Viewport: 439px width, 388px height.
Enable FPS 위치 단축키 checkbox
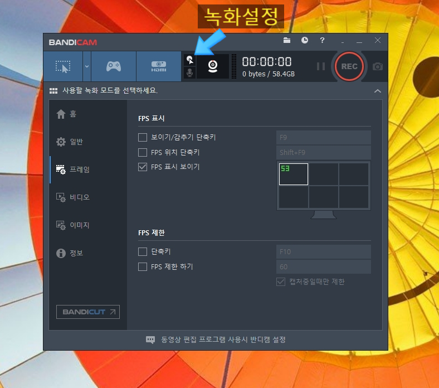pos(143,152)
